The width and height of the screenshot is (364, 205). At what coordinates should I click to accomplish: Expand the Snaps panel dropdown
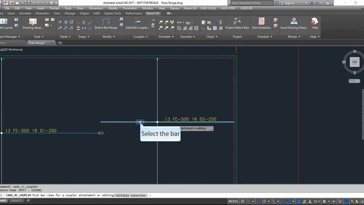pyautogui.click(x=84, y=36)
